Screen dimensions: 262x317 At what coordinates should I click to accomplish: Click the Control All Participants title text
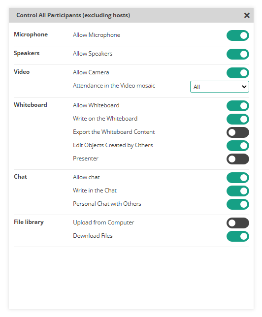[73, 15]
